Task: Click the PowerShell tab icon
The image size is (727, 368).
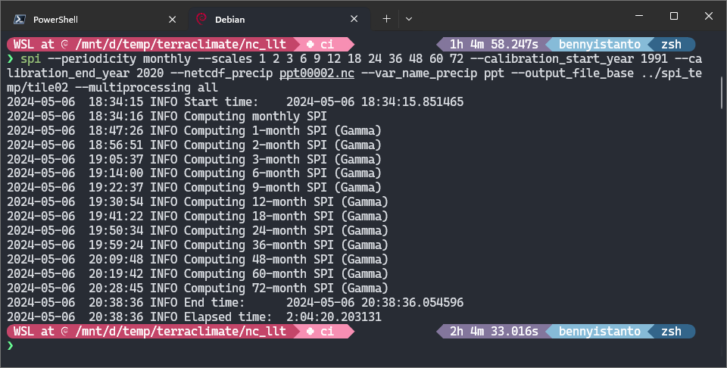Action: tap(20, 19)
